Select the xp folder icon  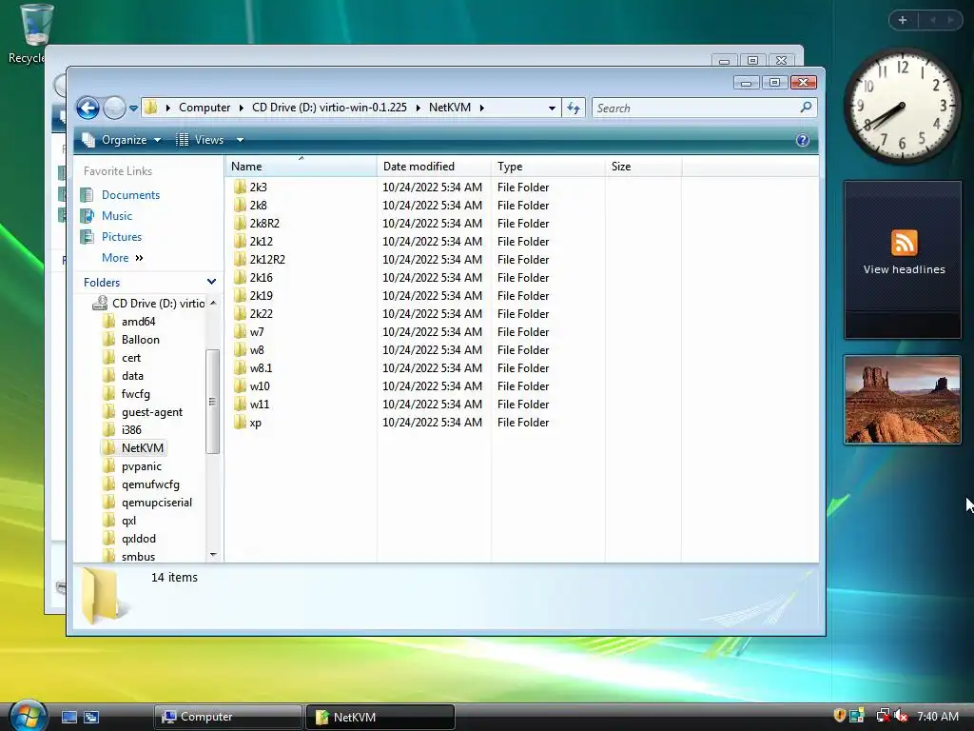coord(241,422)
